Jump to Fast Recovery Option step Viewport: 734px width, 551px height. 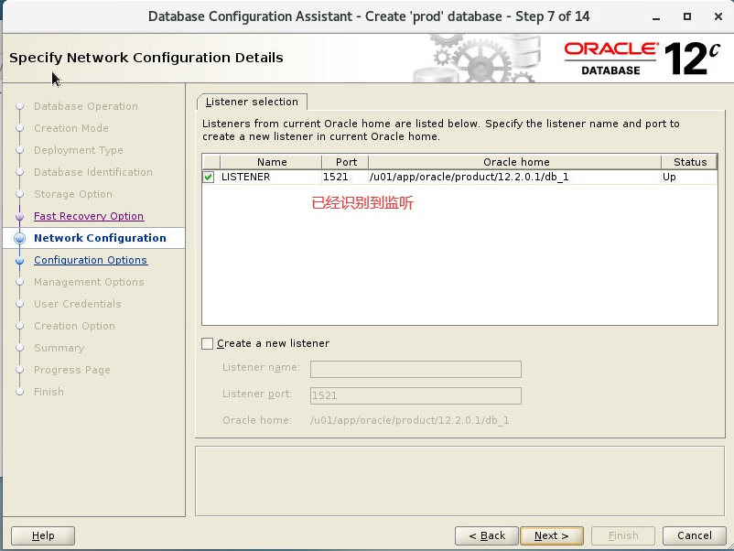(89, 216)
